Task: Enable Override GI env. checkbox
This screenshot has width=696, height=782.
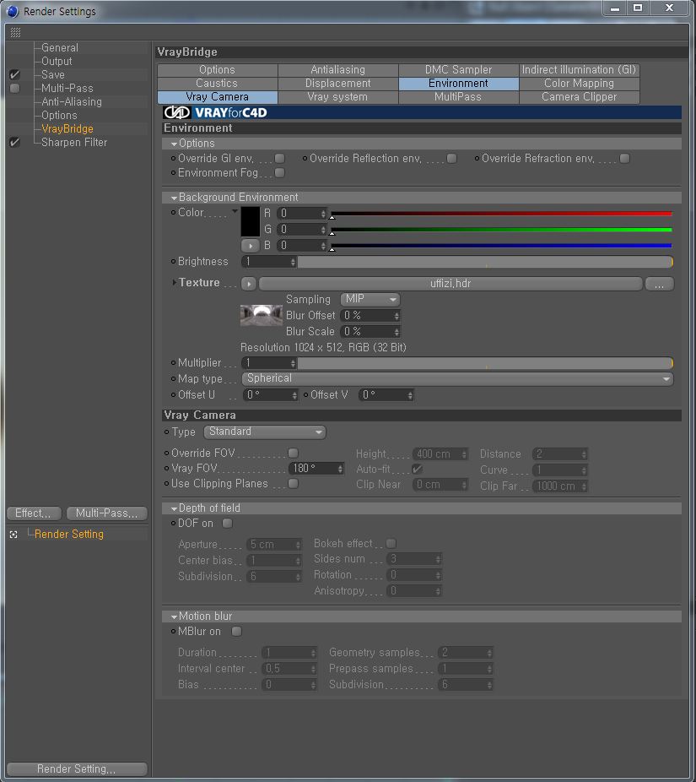Action: click(280, 159)
